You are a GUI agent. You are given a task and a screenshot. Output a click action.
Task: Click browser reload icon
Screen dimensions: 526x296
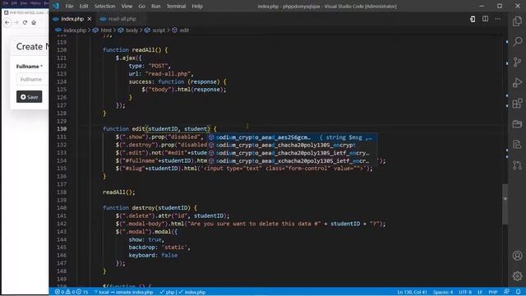[x=25, y=22]
